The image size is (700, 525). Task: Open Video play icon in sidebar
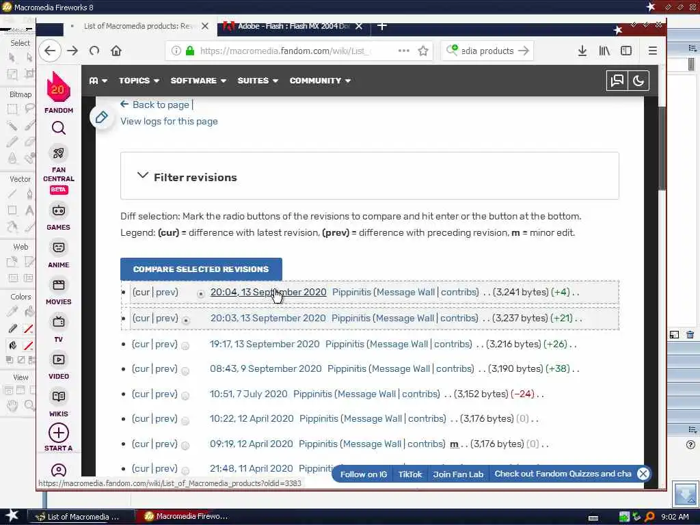[x=59, y=360]
